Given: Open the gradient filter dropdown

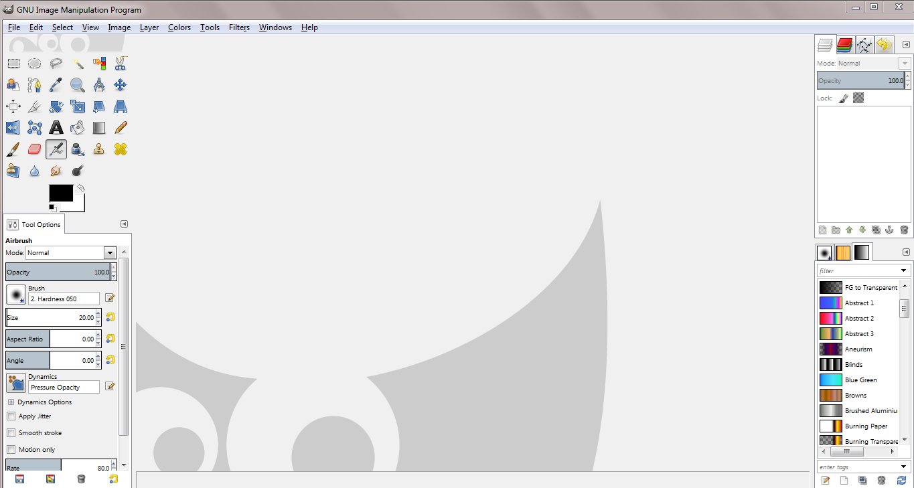Looking at the screenshot, I should click(x=905, y=271).
